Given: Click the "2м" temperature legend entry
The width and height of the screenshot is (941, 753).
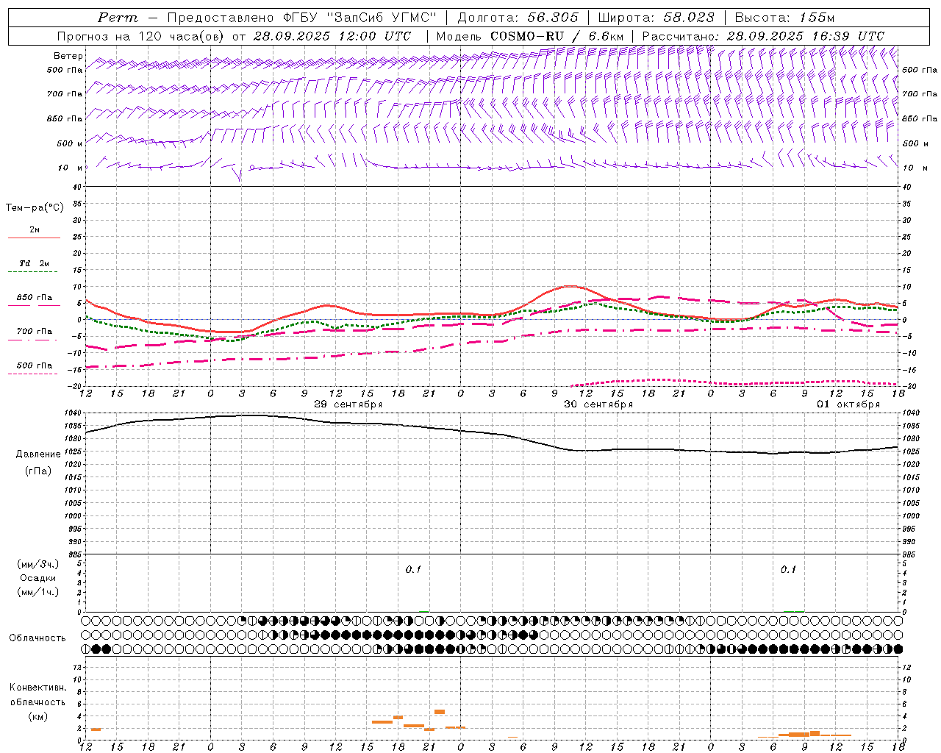Looking at the screenshot, I should point(35,230).
